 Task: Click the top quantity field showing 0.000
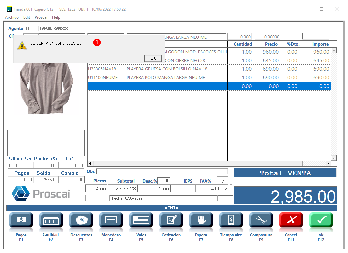tap(239, 37)
